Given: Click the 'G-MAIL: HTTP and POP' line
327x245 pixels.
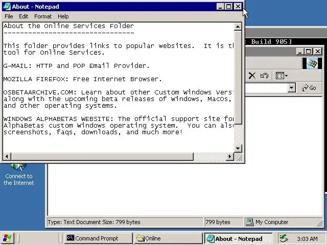Looking at the screenshot, I should click(x=77, y=66).
